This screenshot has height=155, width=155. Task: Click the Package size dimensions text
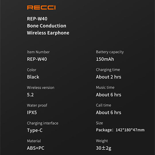click(x=120, y=130)
